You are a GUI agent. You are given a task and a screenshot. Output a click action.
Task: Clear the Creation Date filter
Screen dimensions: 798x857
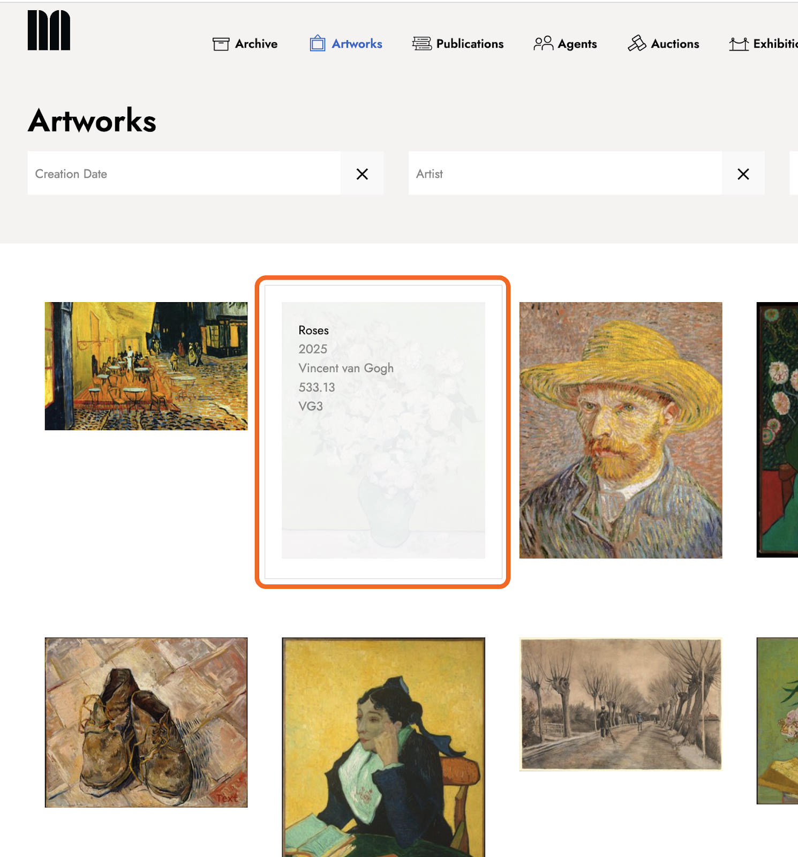click(362, 174)
